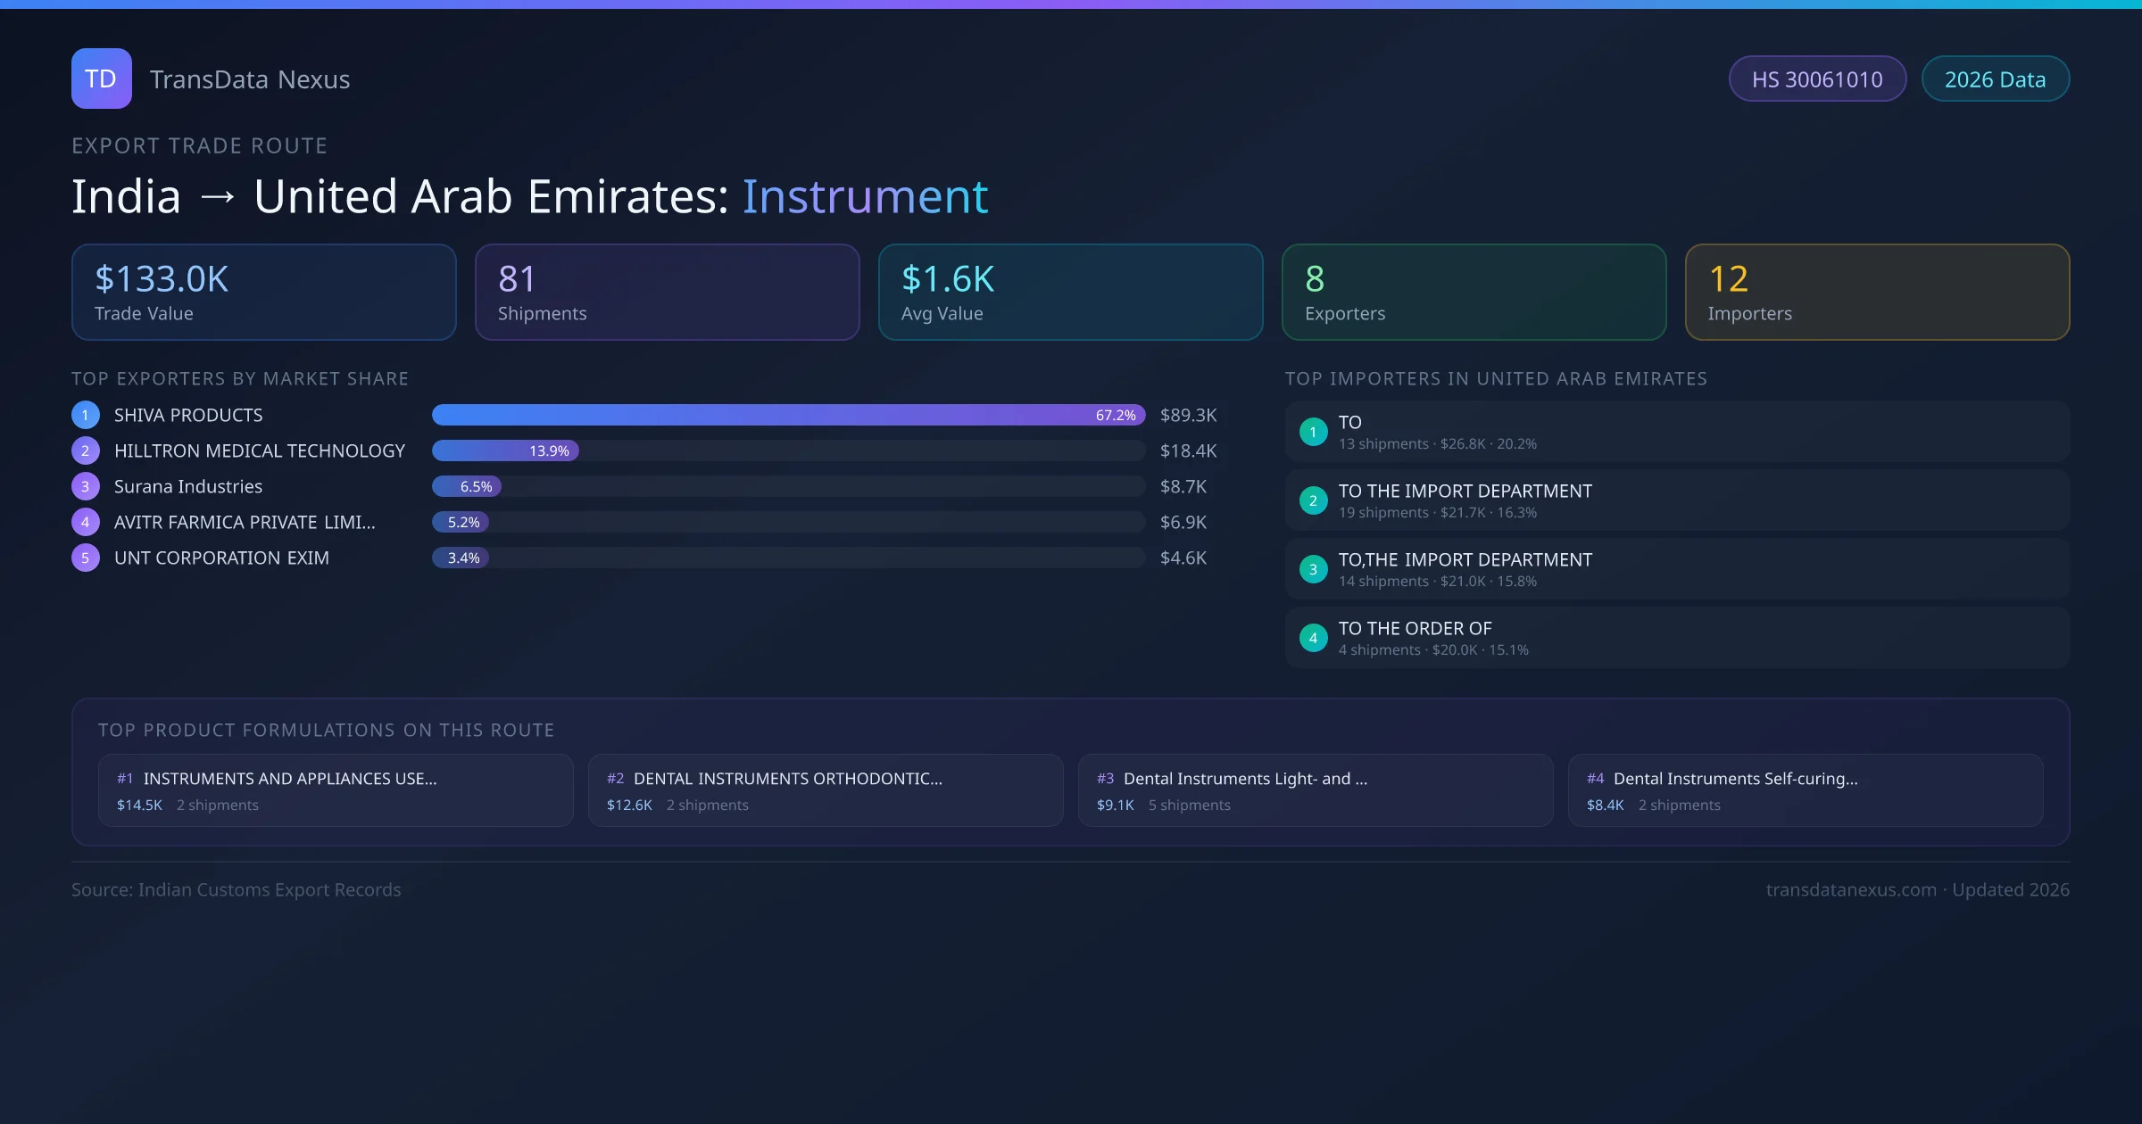Select the 12 Importers stat card
Image resolution: width=2142 pixels, height=1124 pixels.
click(x=1876, y=292)
